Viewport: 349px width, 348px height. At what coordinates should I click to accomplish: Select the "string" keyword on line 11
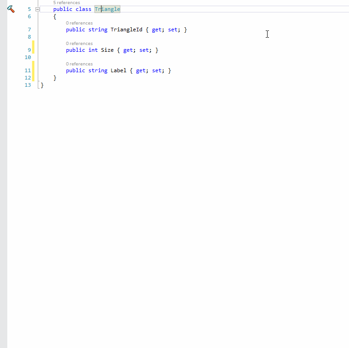tap(98, 70)
